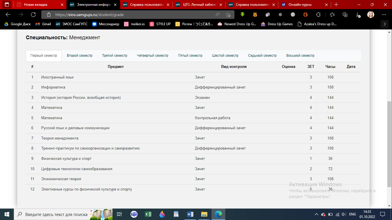Open the green download arrow extension
Screen dimensions: 392x220
click(x=242, y=15)
